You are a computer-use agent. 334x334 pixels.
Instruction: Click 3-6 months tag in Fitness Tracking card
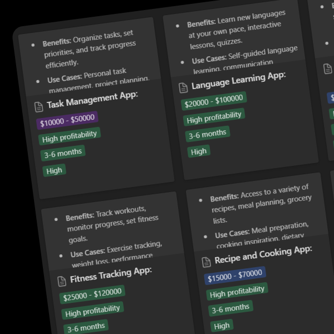point(86,327)
